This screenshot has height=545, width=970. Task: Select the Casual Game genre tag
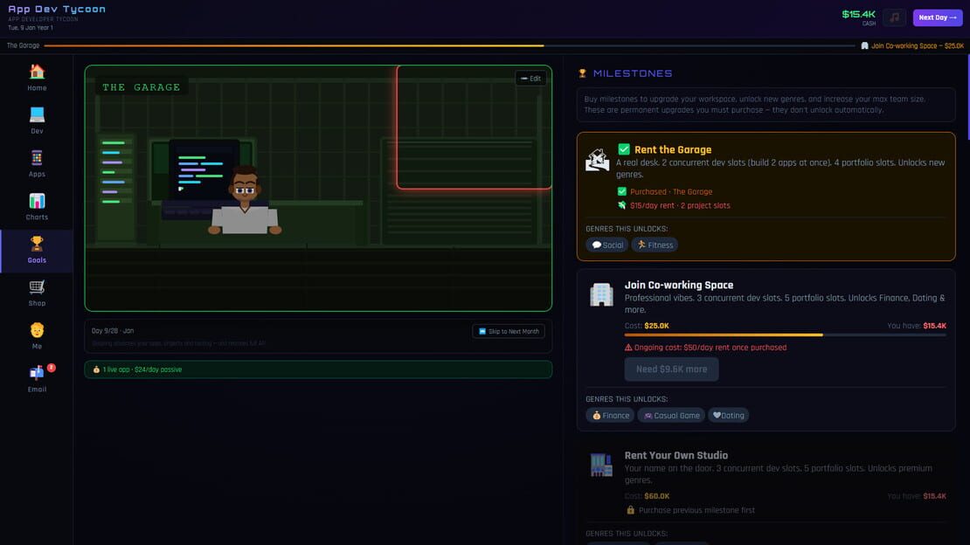point(671,416)
